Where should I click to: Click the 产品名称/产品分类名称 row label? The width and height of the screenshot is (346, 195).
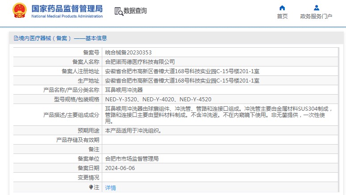pos(71,90)
